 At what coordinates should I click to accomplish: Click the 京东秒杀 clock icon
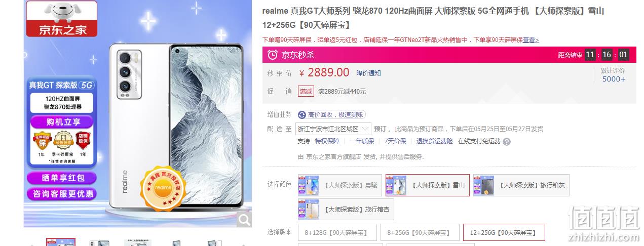(273, 55)
